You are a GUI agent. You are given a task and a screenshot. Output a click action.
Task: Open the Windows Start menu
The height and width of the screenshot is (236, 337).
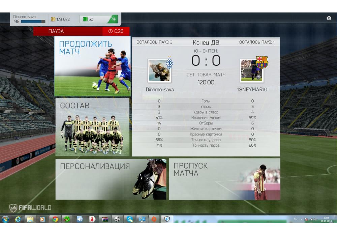click(5, 219)
